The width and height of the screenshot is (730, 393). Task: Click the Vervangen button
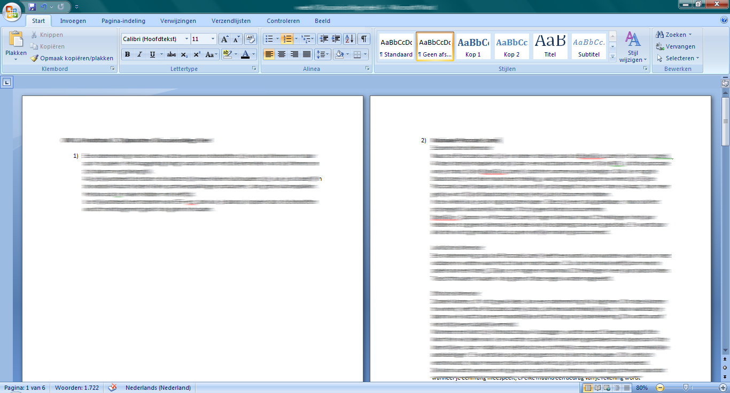[x=676, y=46]
